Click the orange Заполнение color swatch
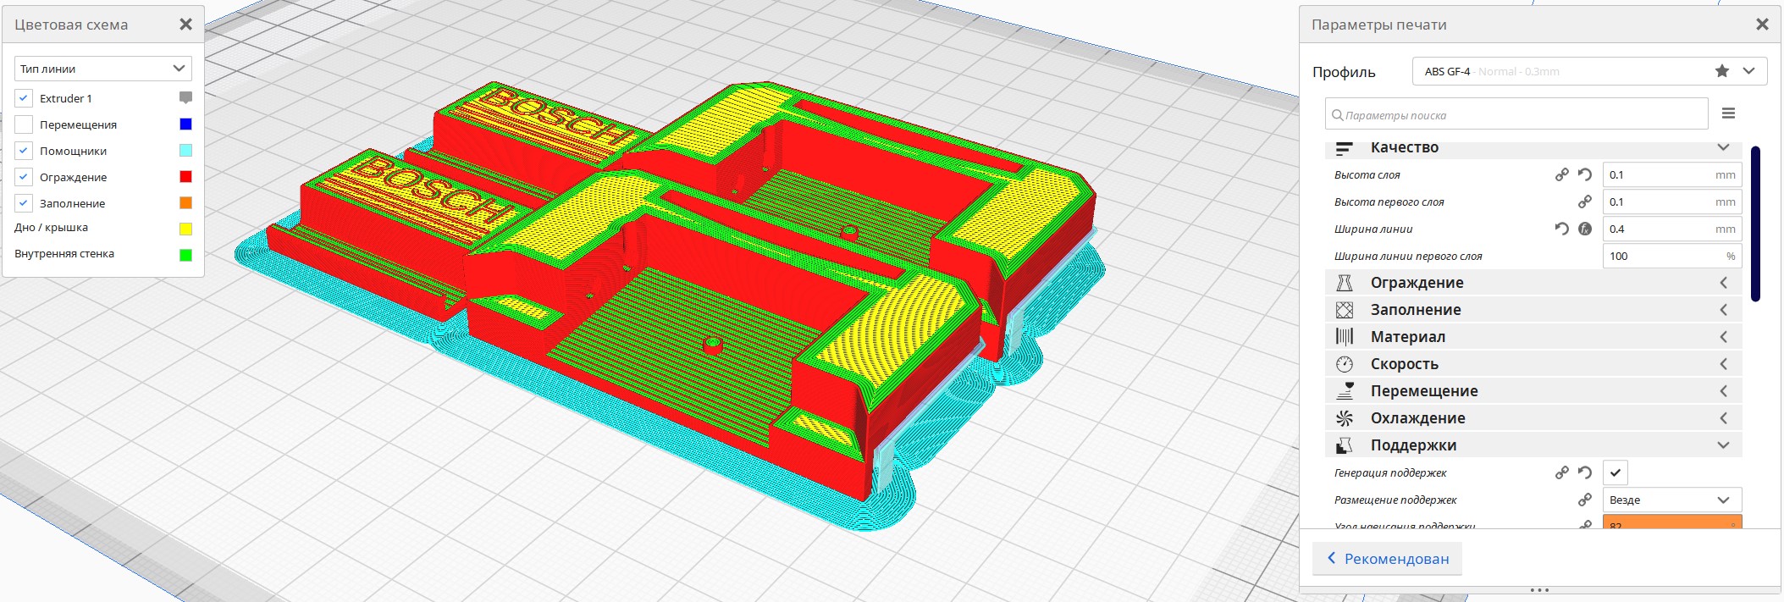 click(186, 203)
